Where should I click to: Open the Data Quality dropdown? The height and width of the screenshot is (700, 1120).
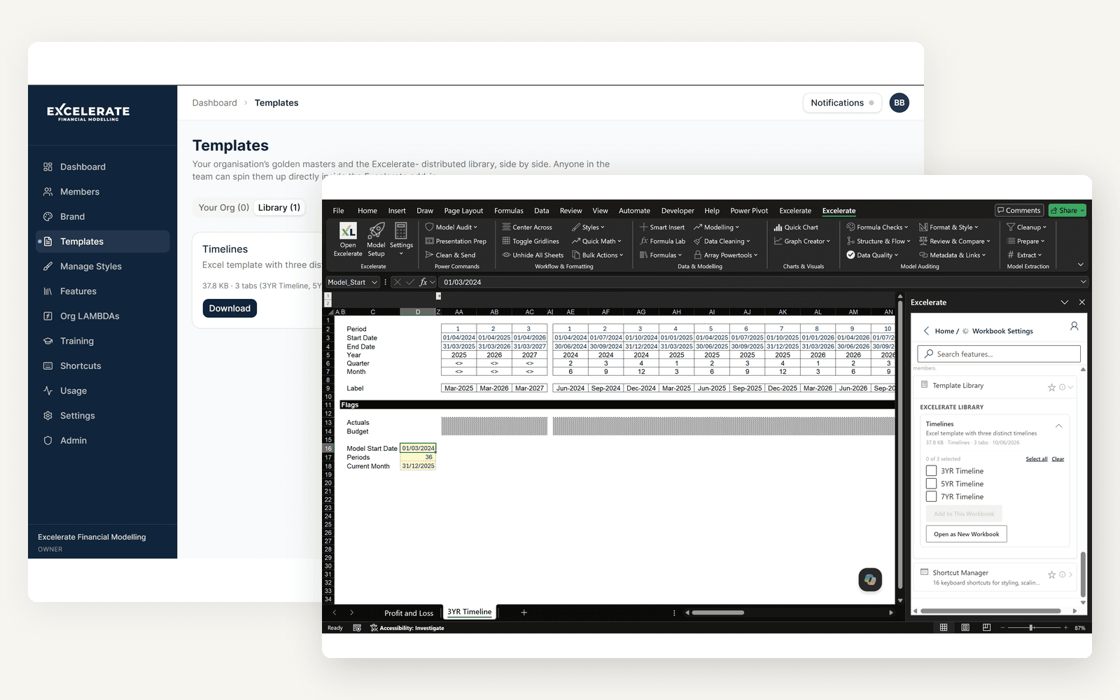pos(872,255)
